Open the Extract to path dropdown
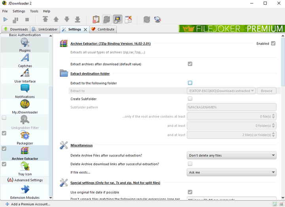Screen dimensions: 285x207 tap(221, 91)
